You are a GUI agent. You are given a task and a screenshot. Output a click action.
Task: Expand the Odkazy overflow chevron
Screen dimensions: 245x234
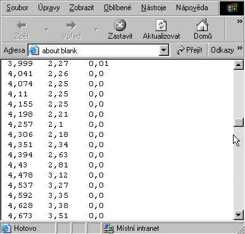[x=240, y=48]
